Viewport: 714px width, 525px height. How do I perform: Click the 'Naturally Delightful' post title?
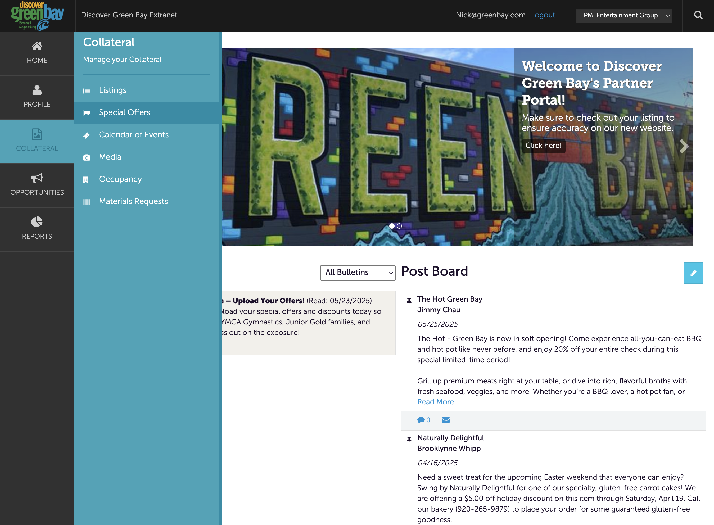click(451, 438)
